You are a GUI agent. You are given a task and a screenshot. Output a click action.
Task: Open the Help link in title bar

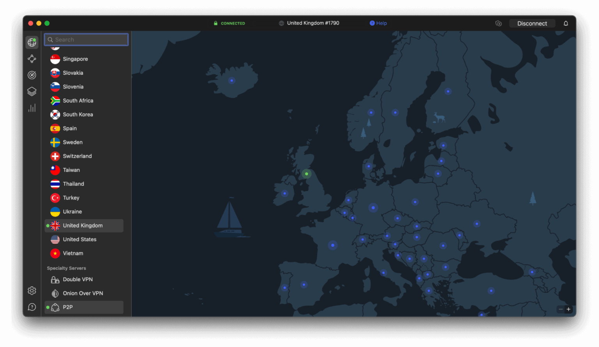(x=378, y=23)
